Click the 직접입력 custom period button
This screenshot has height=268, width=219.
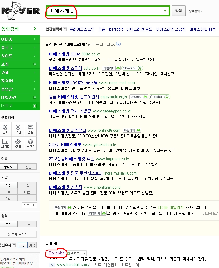[29, 205]
